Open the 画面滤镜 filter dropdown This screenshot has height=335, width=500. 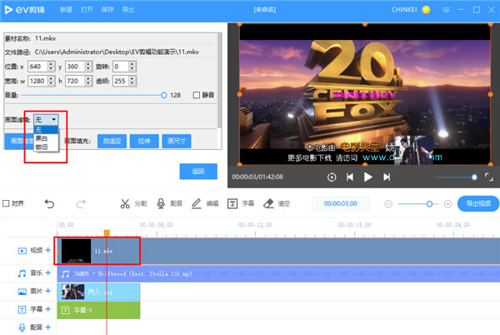[x=45, y=121]
